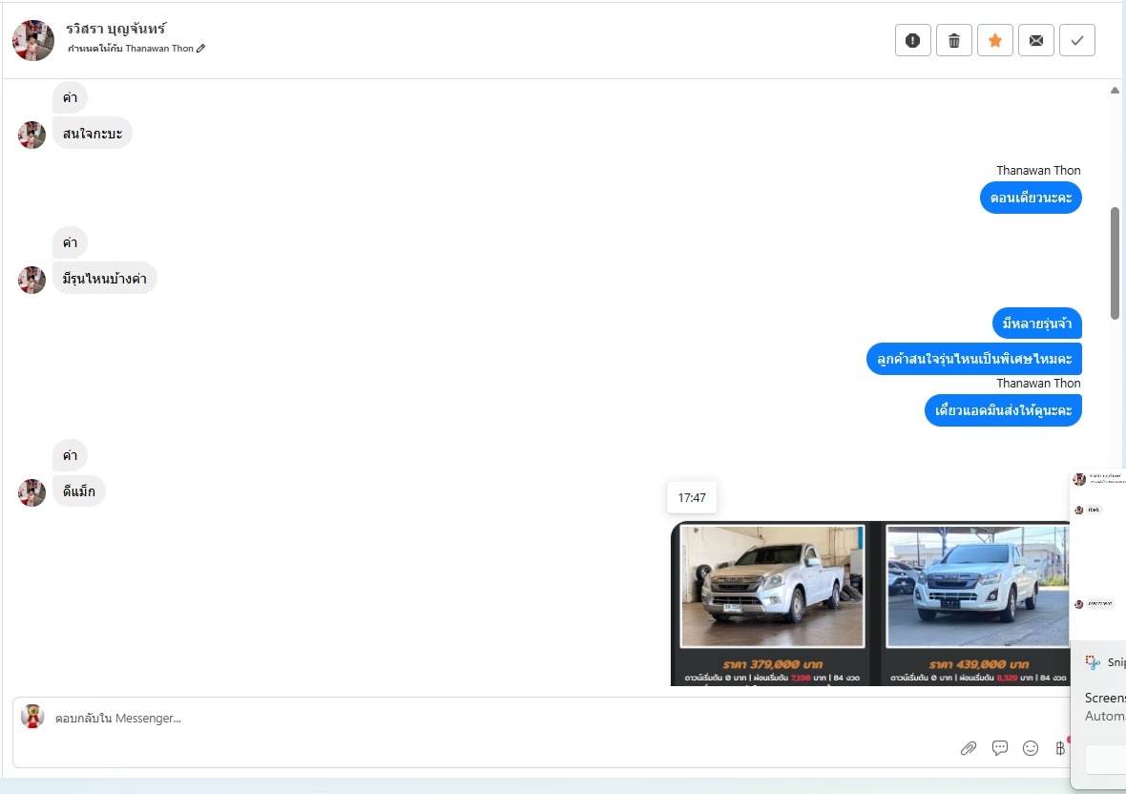Click the chat scrollbar thumb
Screen dimensions: 1126x794
point(1115,263)
